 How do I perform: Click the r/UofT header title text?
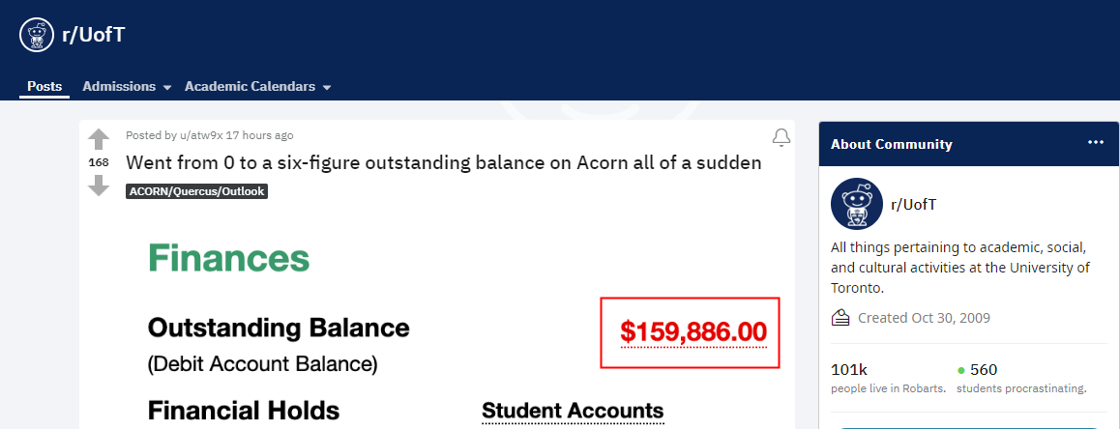point(94,34)
